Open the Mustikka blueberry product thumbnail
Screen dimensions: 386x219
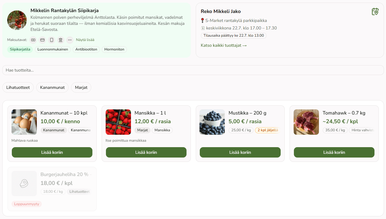212,122
